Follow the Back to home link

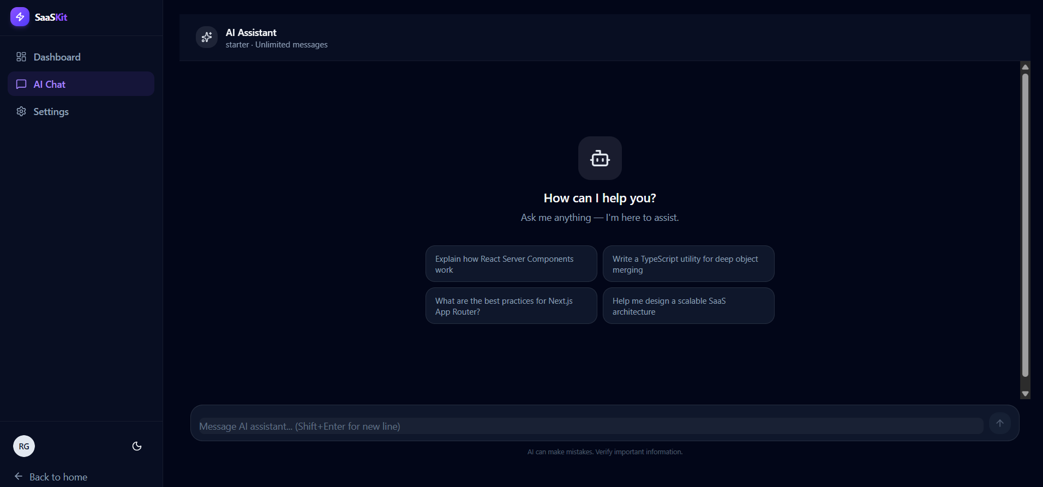pos(51,477)
